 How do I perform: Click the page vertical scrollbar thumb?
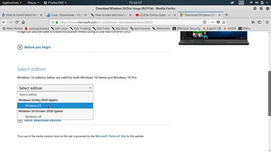coord(269,93)
